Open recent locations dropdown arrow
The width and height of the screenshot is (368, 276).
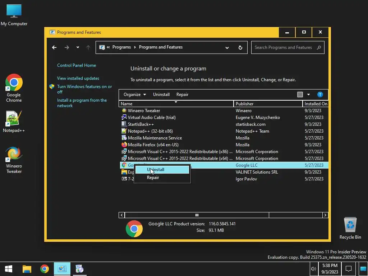point(78,47)
